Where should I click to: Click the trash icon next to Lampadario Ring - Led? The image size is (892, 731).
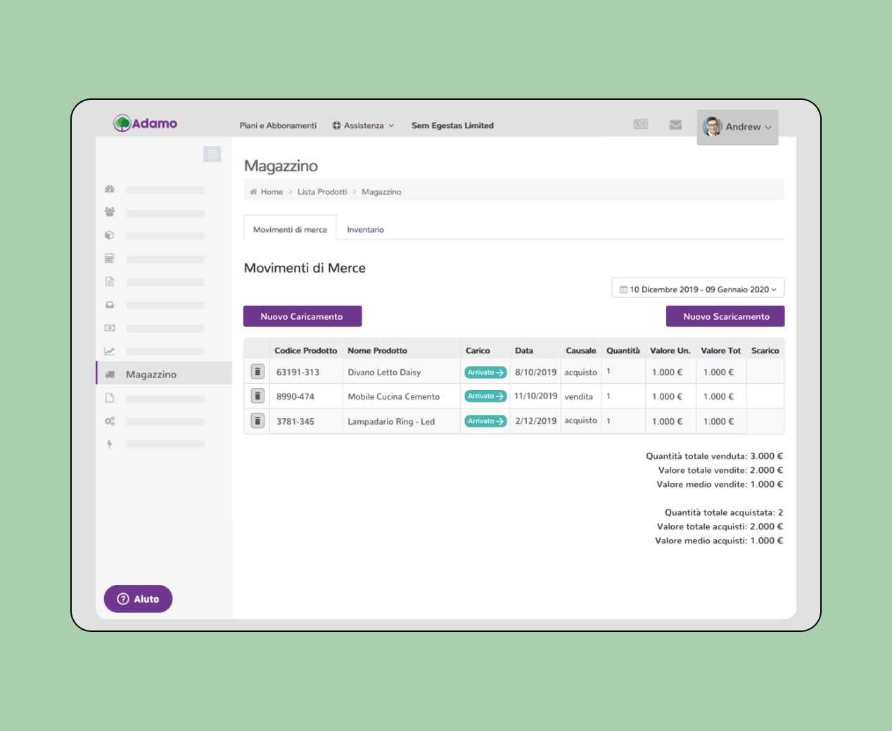pyautogui.click(x=257, y=420)
